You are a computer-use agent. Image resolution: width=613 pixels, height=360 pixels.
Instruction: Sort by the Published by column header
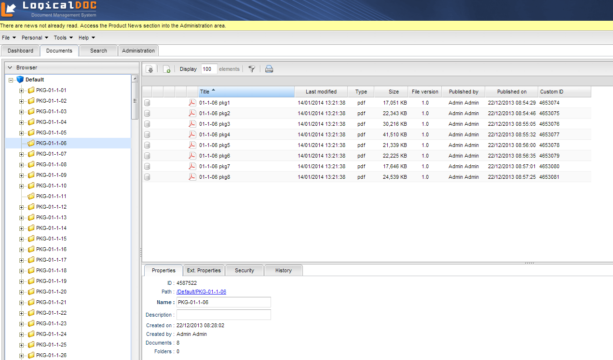[x=463, y=92]
